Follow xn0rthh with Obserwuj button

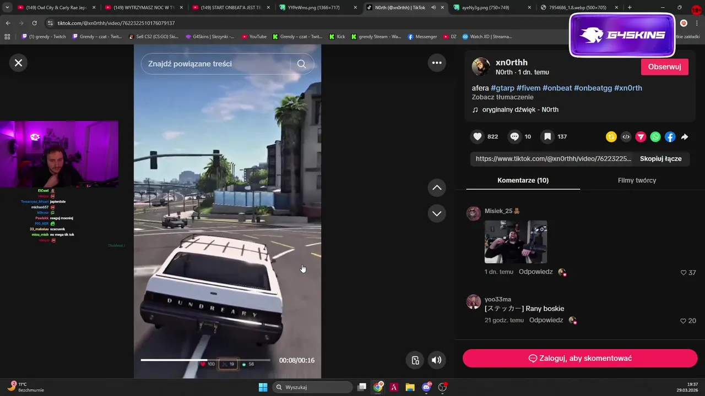(664, 67)
